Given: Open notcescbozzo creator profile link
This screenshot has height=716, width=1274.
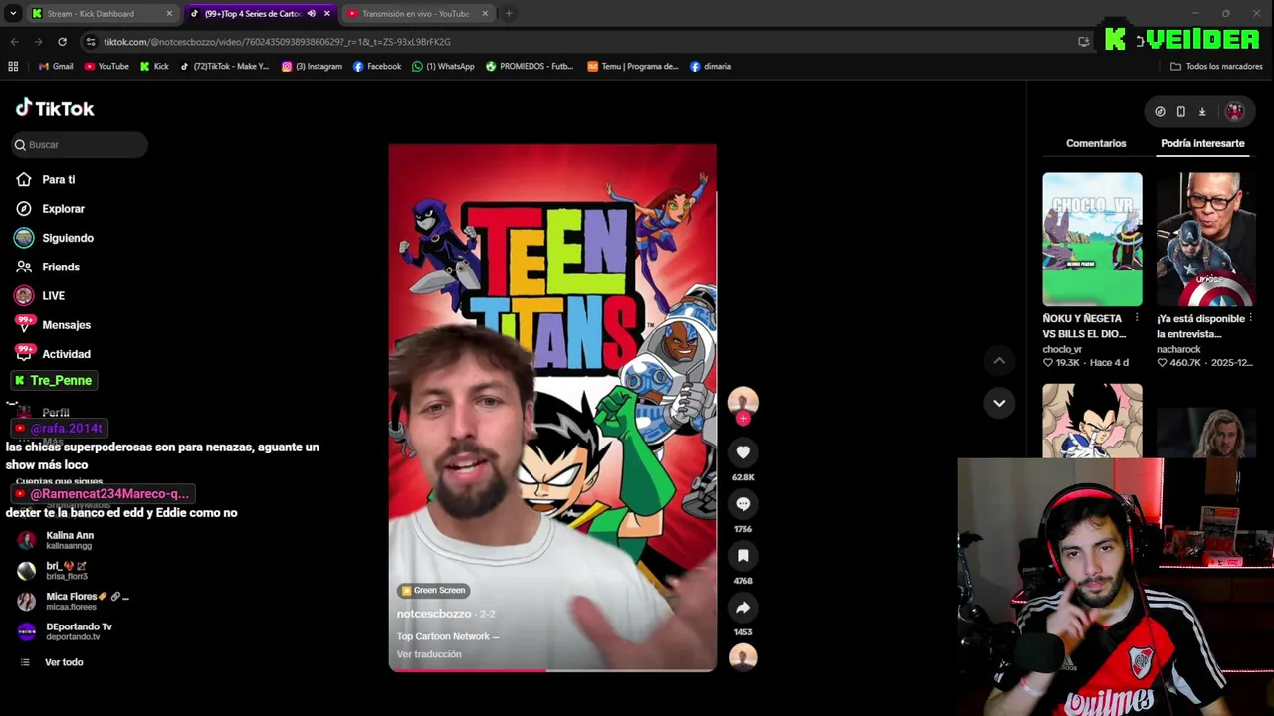Looking at the screenshot, I should point(433,615).
